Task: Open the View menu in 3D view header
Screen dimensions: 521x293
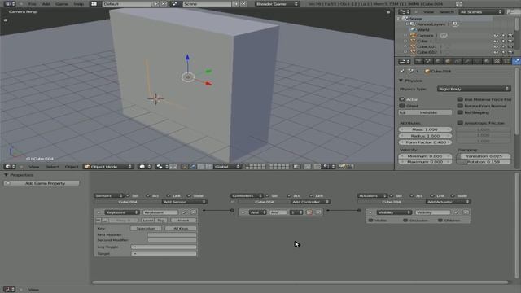Action: coord(34,166)
